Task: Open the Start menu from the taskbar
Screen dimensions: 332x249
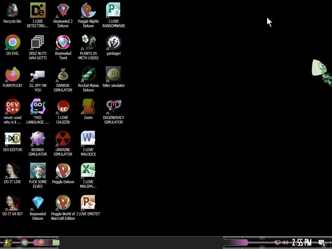Action: 8,243
